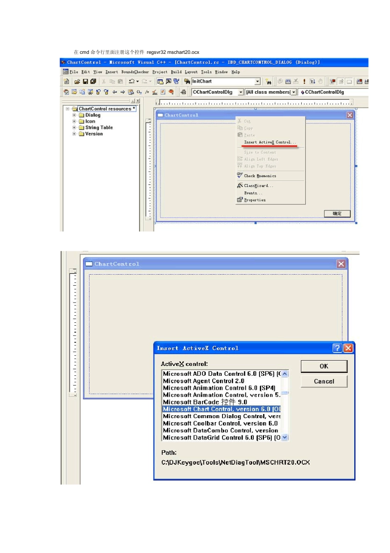Click the New Text File toolbar icon

pos(66,81)
